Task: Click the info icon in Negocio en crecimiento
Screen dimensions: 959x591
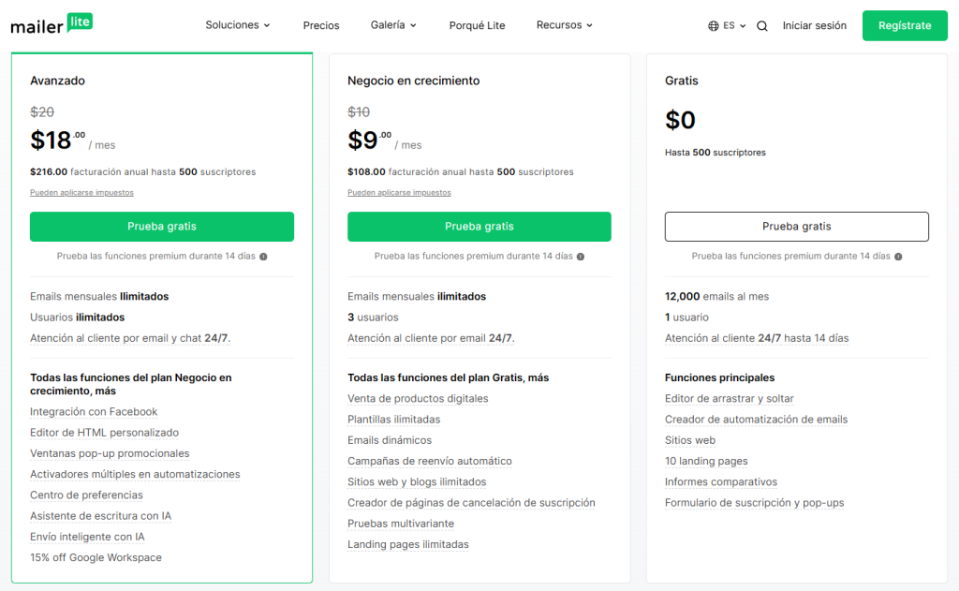Action: coord(579,255)
